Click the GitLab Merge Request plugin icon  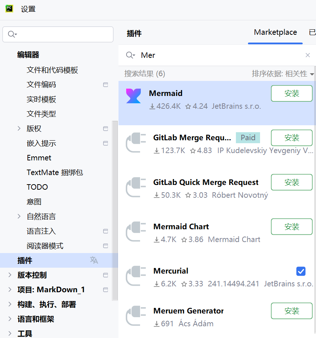click(136, 142)
